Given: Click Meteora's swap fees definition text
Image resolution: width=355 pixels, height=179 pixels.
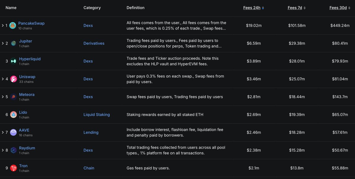Looking at the screenshot, I should point(175,97).
